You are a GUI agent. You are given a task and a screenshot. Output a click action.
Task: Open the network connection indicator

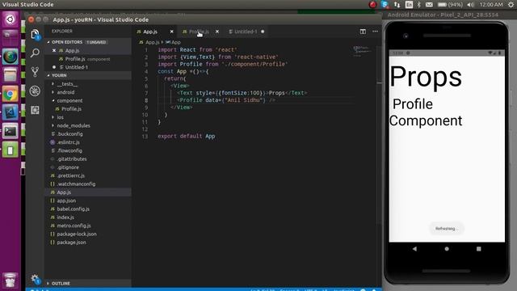[x=397, y=4]
